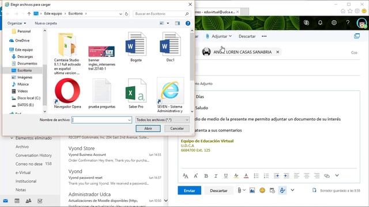Click Cancelar in the file dialog

[x=177, y=128]
